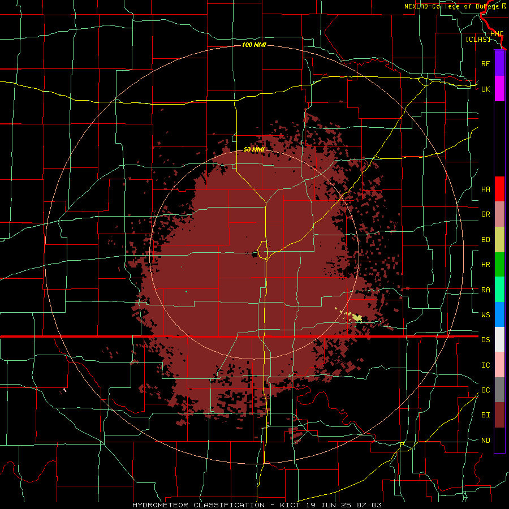
Task: Click the 'HYDROMETEOR CLASSIFICATION' title text
Action: [x=199, y=505]
